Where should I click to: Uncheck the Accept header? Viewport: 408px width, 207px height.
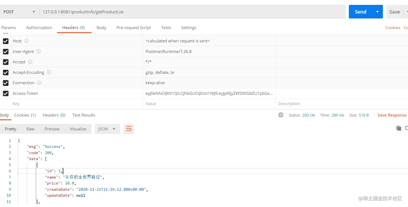coord(5,62)
